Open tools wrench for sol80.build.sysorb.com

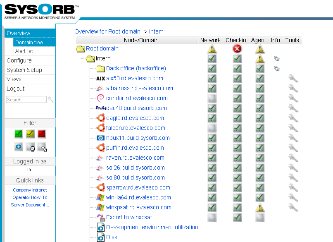point(293,178)
